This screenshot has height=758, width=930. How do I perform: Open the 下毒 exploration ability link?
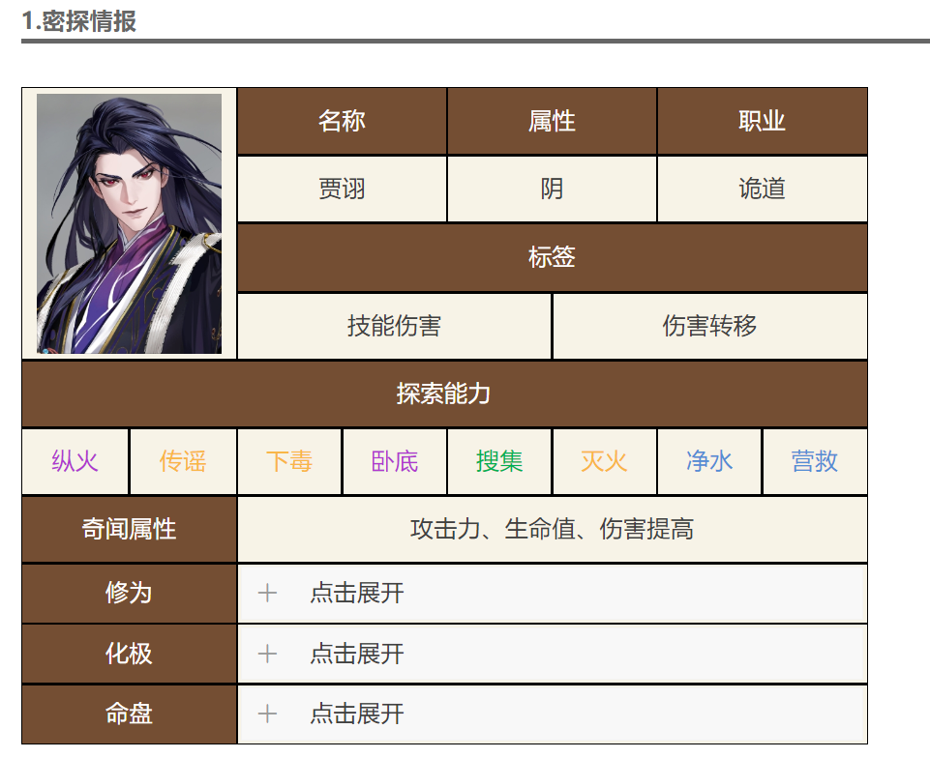288,461
